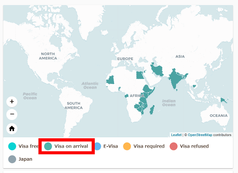Click the teal Visa on arrival swatch

click(48, 146)
